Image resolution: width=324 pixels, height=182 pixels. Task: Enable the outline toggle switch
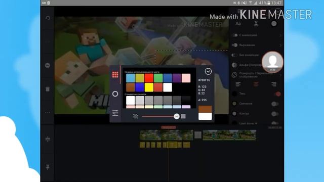pyautogui.click(x=275, y=114)
